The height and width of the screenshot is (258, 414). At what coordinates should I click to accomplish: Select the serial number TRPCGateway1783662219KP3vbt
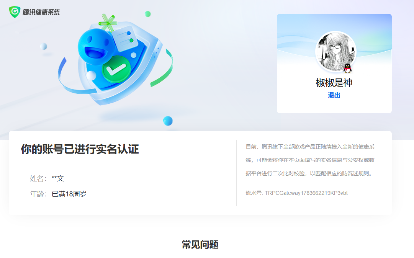[306, 193]
